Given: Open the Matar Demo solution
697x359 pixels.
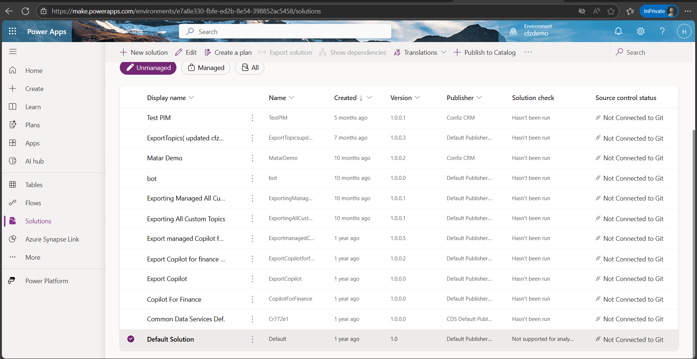Looking at the screenshot, I should (164, 158).
